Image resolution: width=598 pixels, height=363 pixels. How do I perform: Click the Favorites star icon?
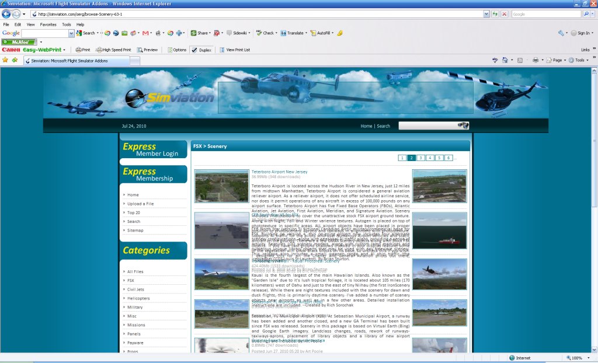[5, 60]
